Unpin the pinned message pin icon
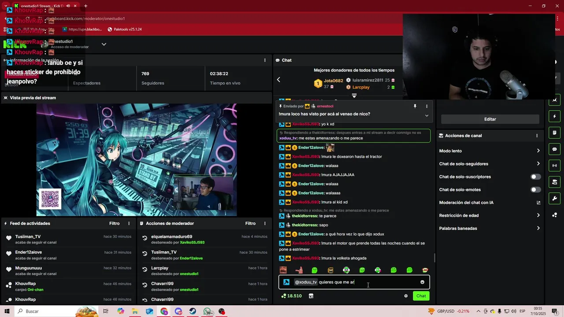The image size is (564, 317). click(415, 106)
